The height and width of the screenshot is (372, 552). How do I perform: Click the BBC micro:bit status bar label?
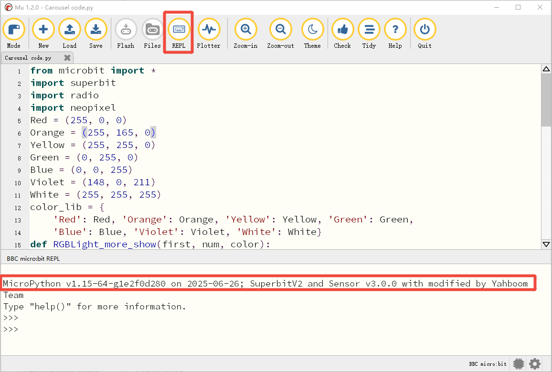pos(488,364)
